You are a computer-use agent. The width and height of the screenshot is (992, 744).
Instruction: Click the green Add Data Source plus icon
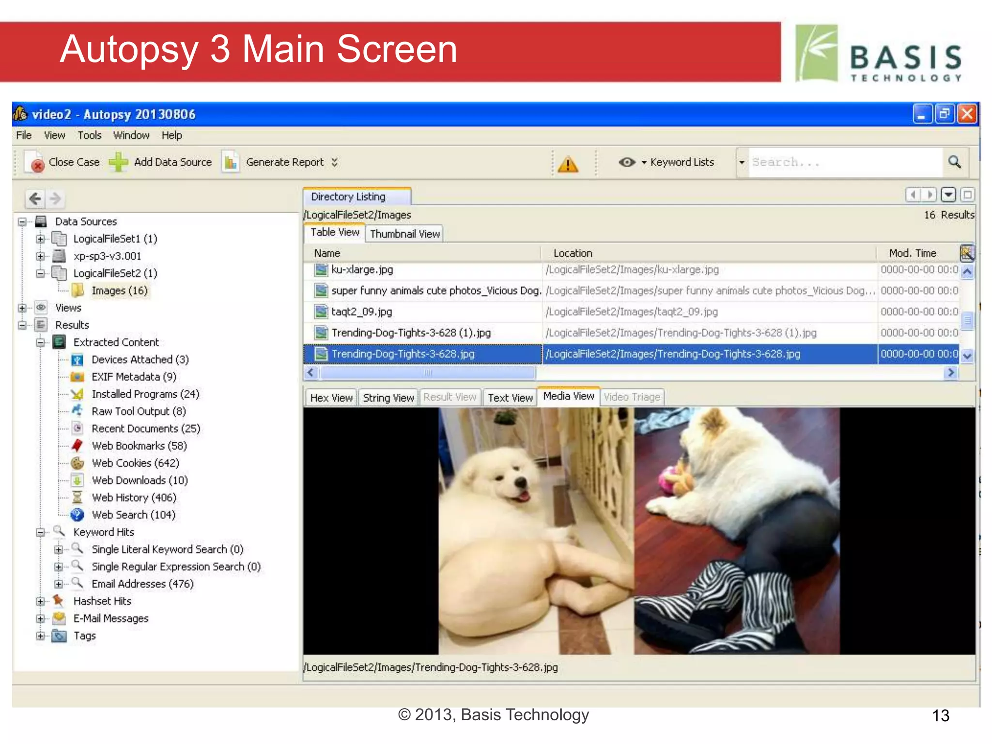(118, 162)
